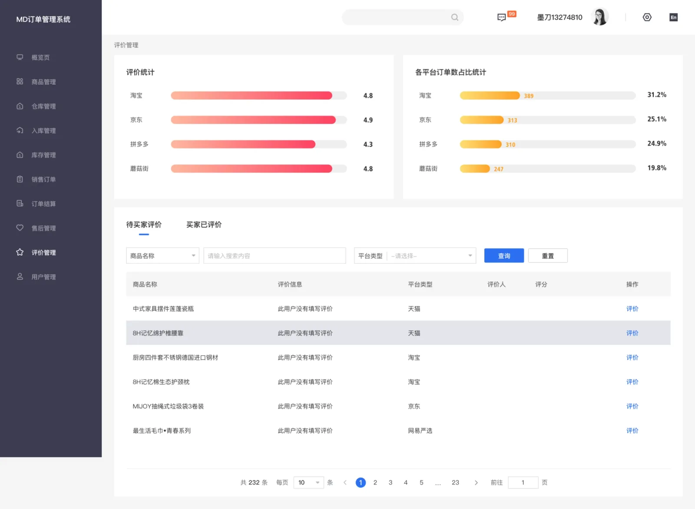Click the 重置 button

pyautogui.click(x=548, y=256)
